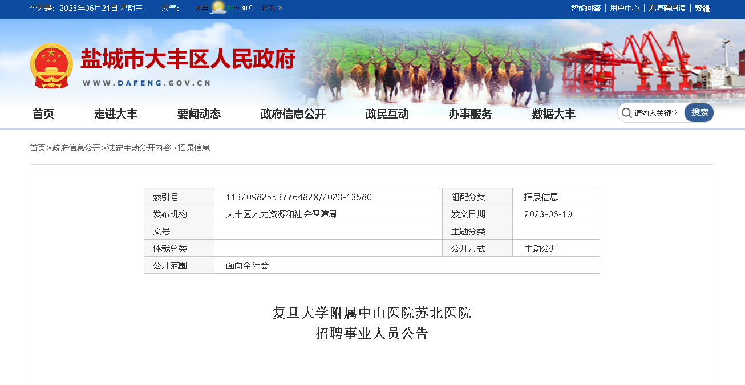Focus the 请输入关键字 search field

coord(657,113)
